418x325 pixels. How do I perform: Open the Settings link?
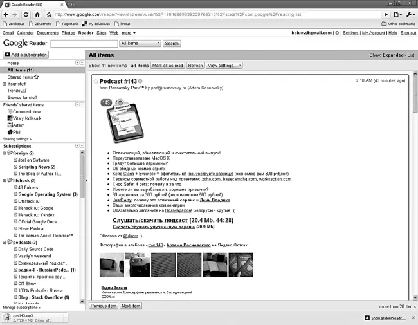(350, 33)
